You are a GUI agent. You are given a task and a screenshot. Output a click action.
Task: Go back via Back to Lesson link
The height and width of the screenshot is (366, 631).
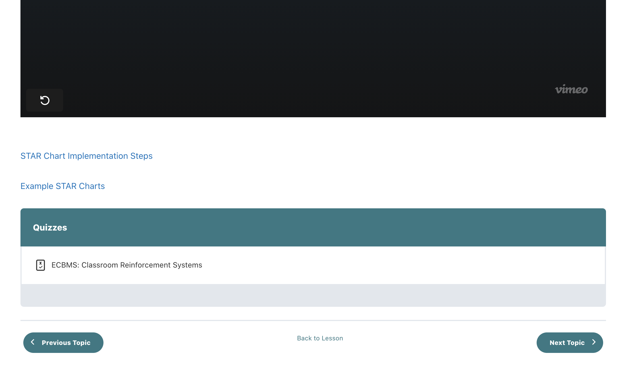[320, 338]
